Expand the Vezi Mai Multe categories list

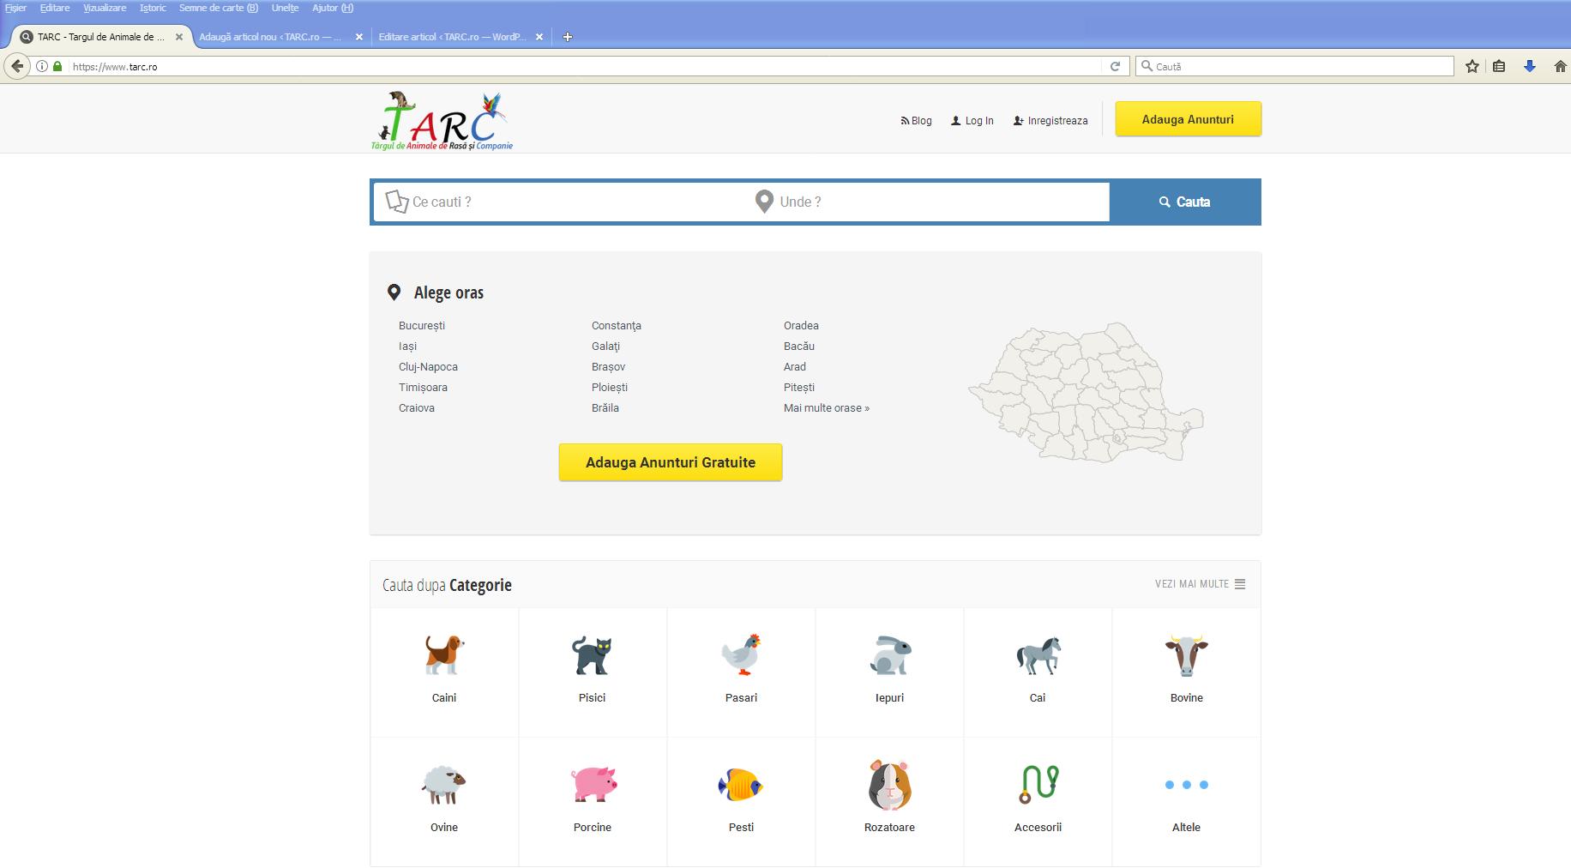point(1200,584)
